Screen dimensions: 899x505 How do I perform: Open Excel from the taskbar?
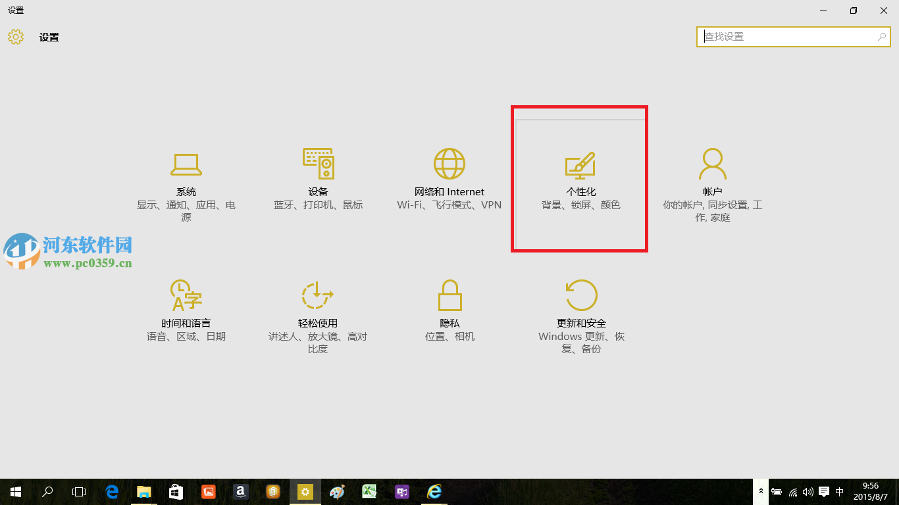369,491
